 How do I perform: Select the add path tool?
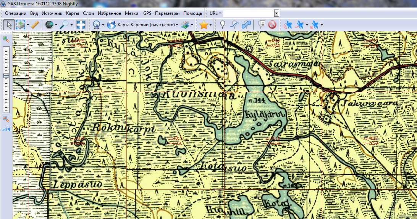235,25
